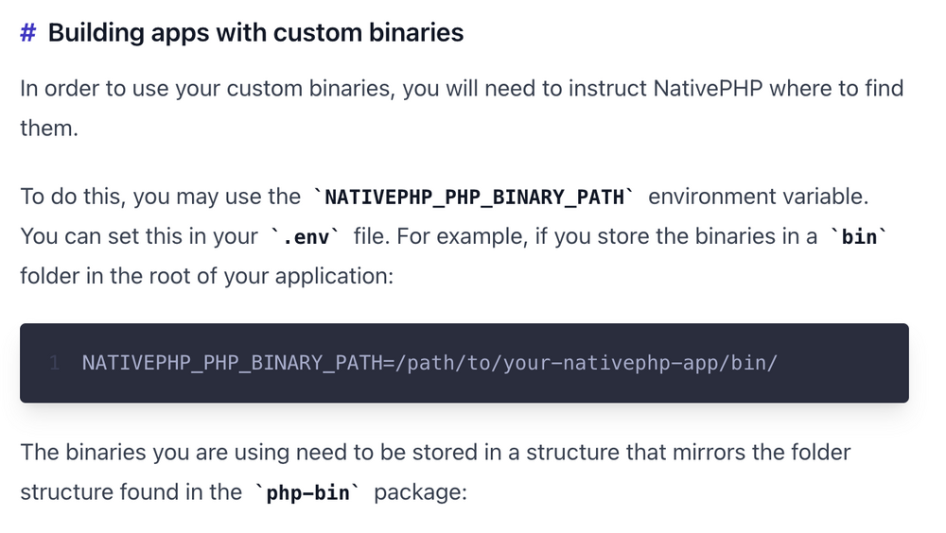
Task: Click the word "package:" after php-bin
Action: tap(420, 492)
